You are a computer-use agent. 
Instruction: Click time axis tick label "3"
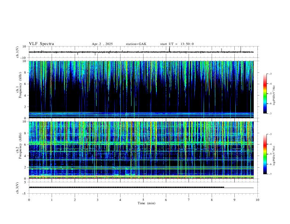97,200
